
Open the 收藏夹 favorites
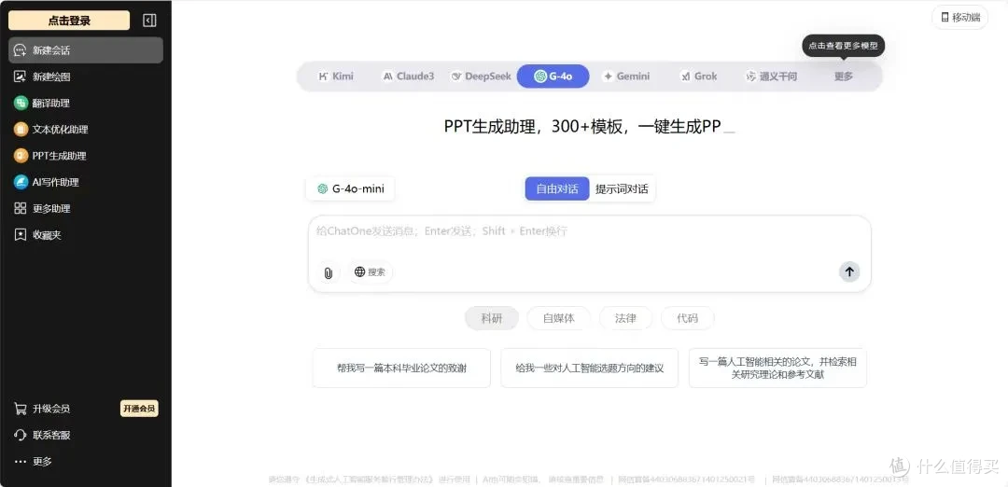pyautogui.click(x=86, y=234)
